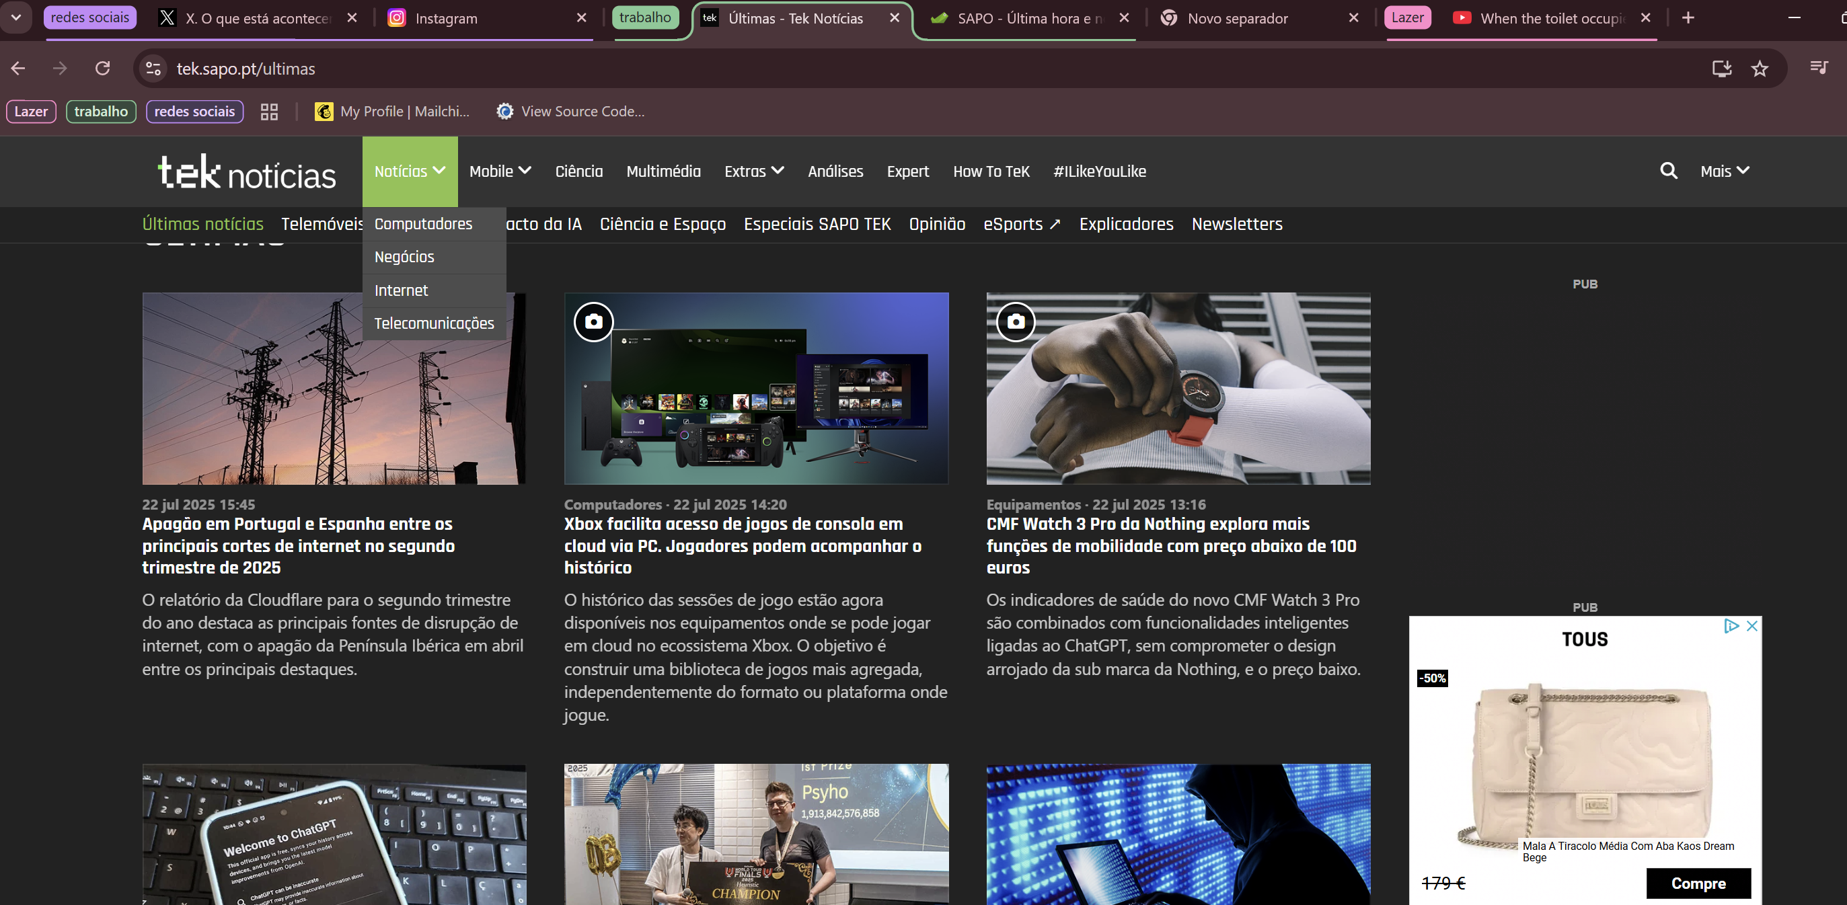Image resolution: width=1847 pixels, height=905 pixels.
Task: Click the site search magnifier icon
Action: 1669,171
